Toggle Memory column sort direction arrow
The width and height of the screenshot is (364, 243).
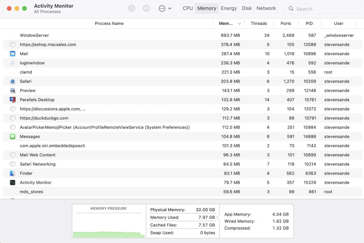tap(239, 24)
